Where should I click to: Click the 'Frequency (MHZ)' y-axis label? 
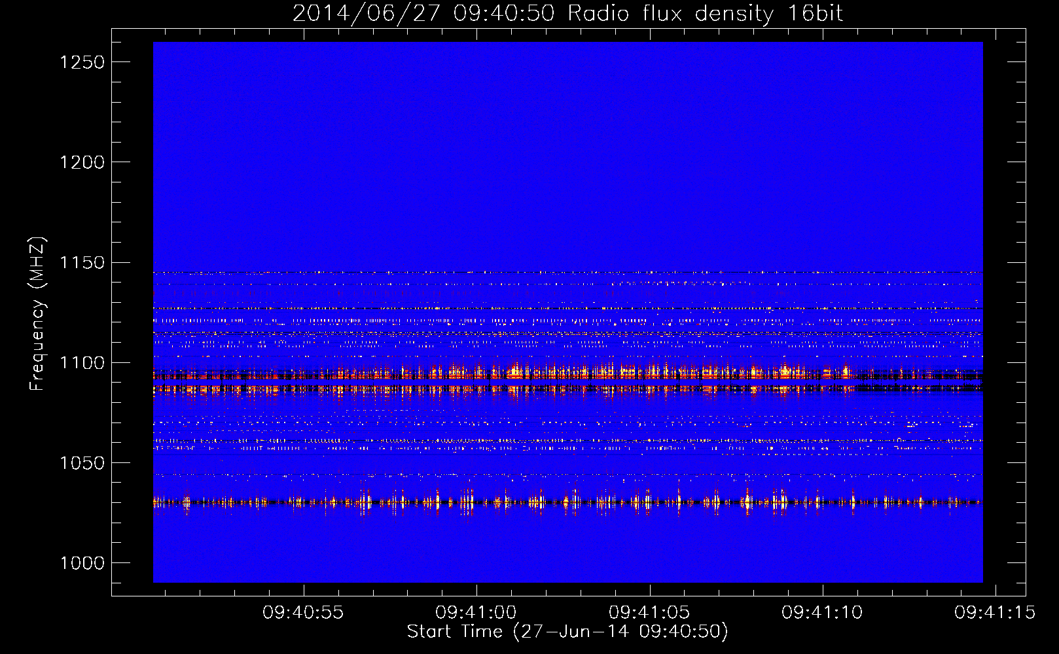[38, 314]
